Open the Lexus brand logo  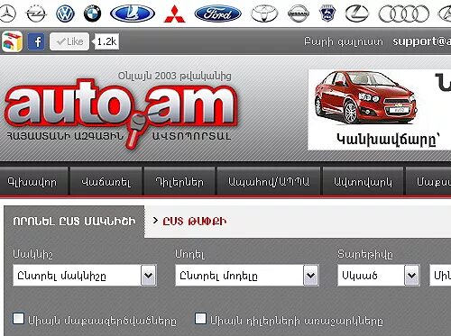pos(356,14)
